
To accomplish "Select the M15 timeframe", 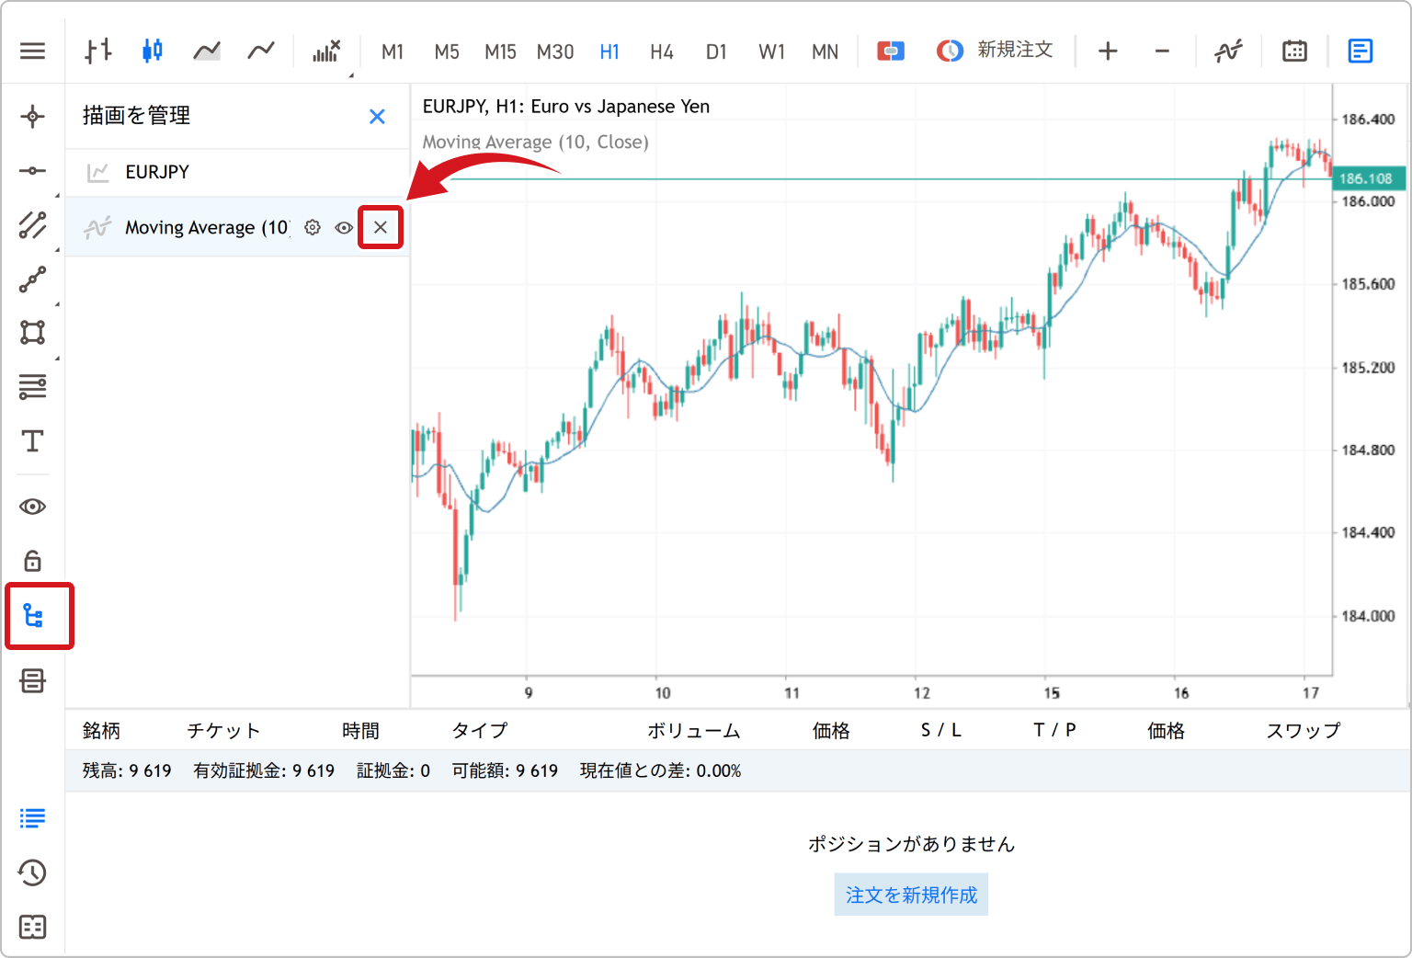I will point(500,51).
